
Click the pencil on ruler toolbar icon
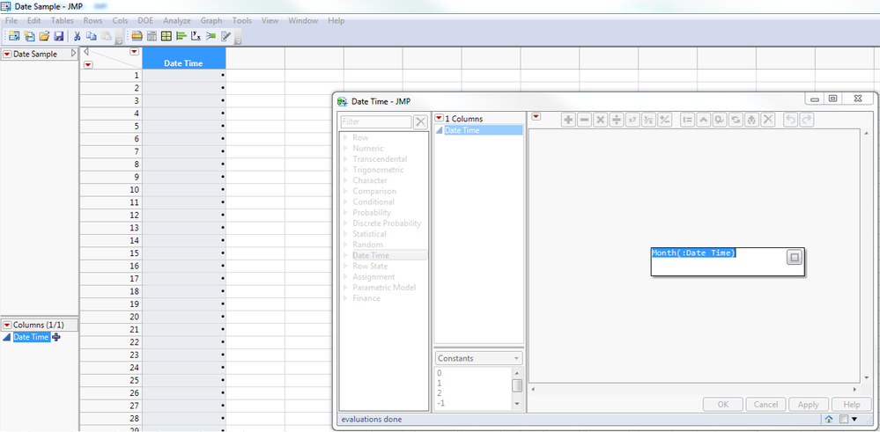click(226, 36)
